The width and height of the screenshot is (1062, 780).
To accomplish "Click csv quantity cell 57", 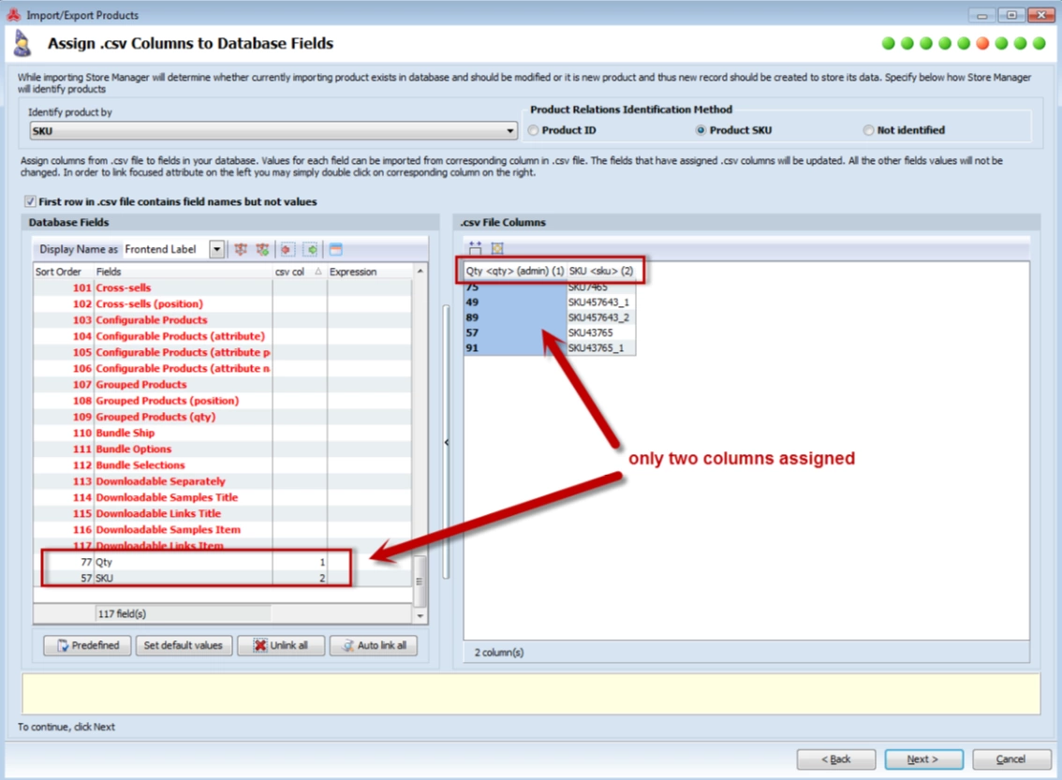I will click(x=515, y=332).
